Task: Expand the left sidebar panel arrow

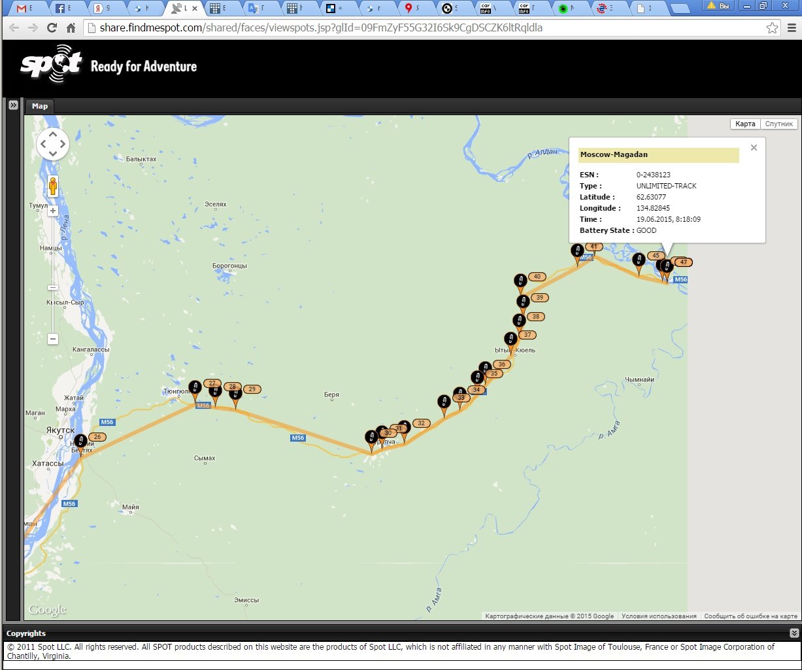Action: point(12,105)
